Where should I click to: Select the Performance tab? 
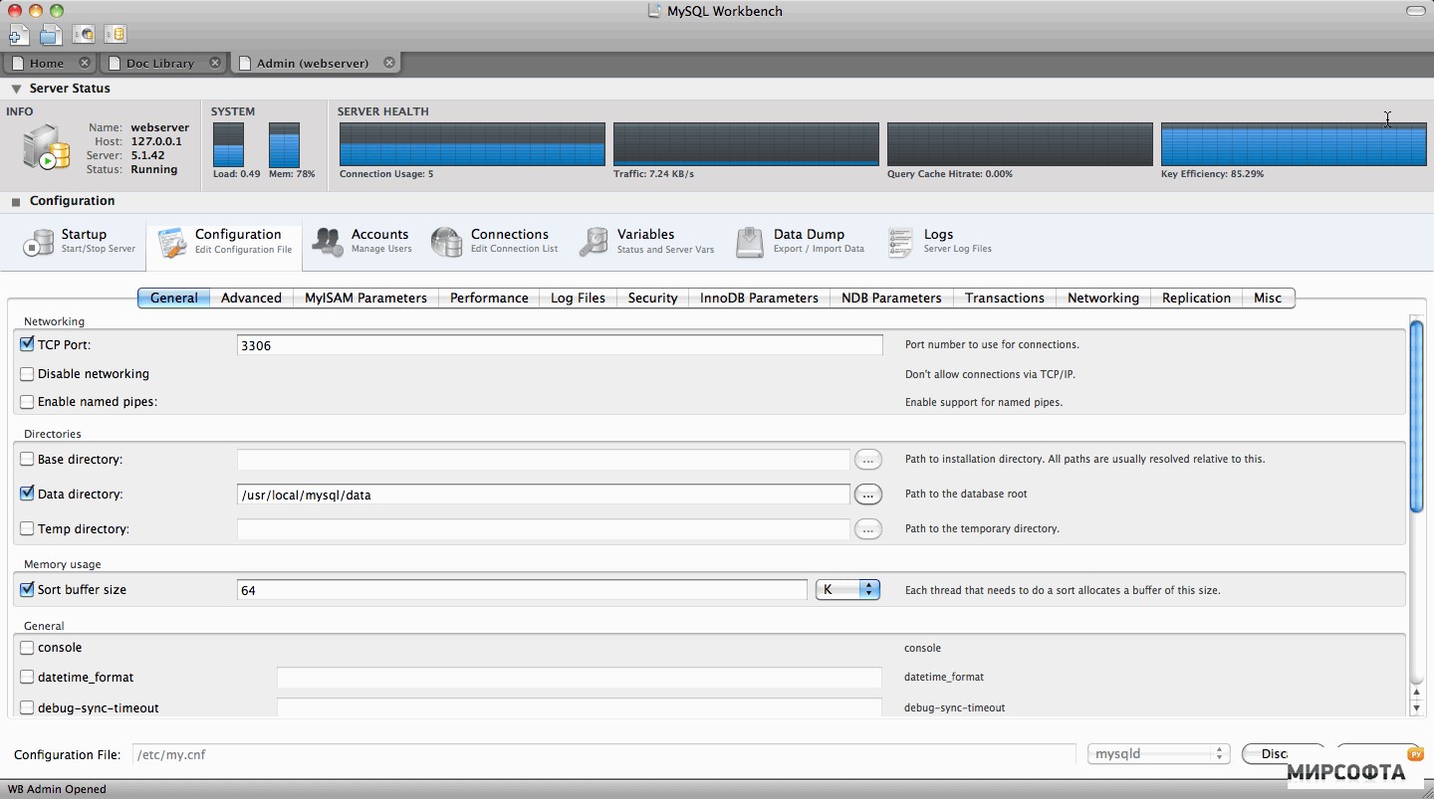point(489,298)
